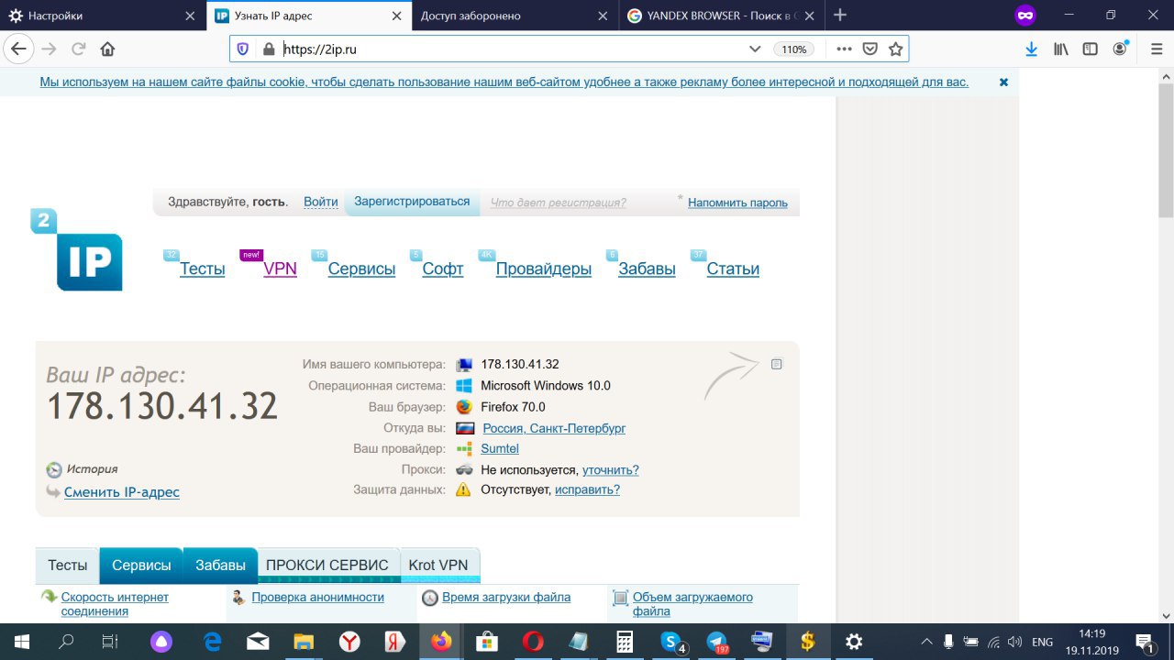This screenshot has width=1174, height=660.
Task: Open the VPN navigation link
Action: [280, 269]
